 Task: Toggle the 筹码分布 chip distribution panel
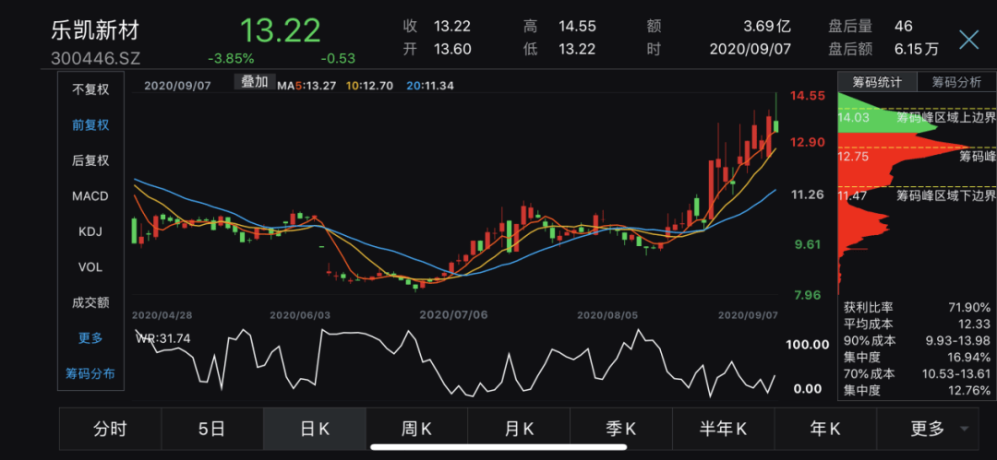coord(90,373)
